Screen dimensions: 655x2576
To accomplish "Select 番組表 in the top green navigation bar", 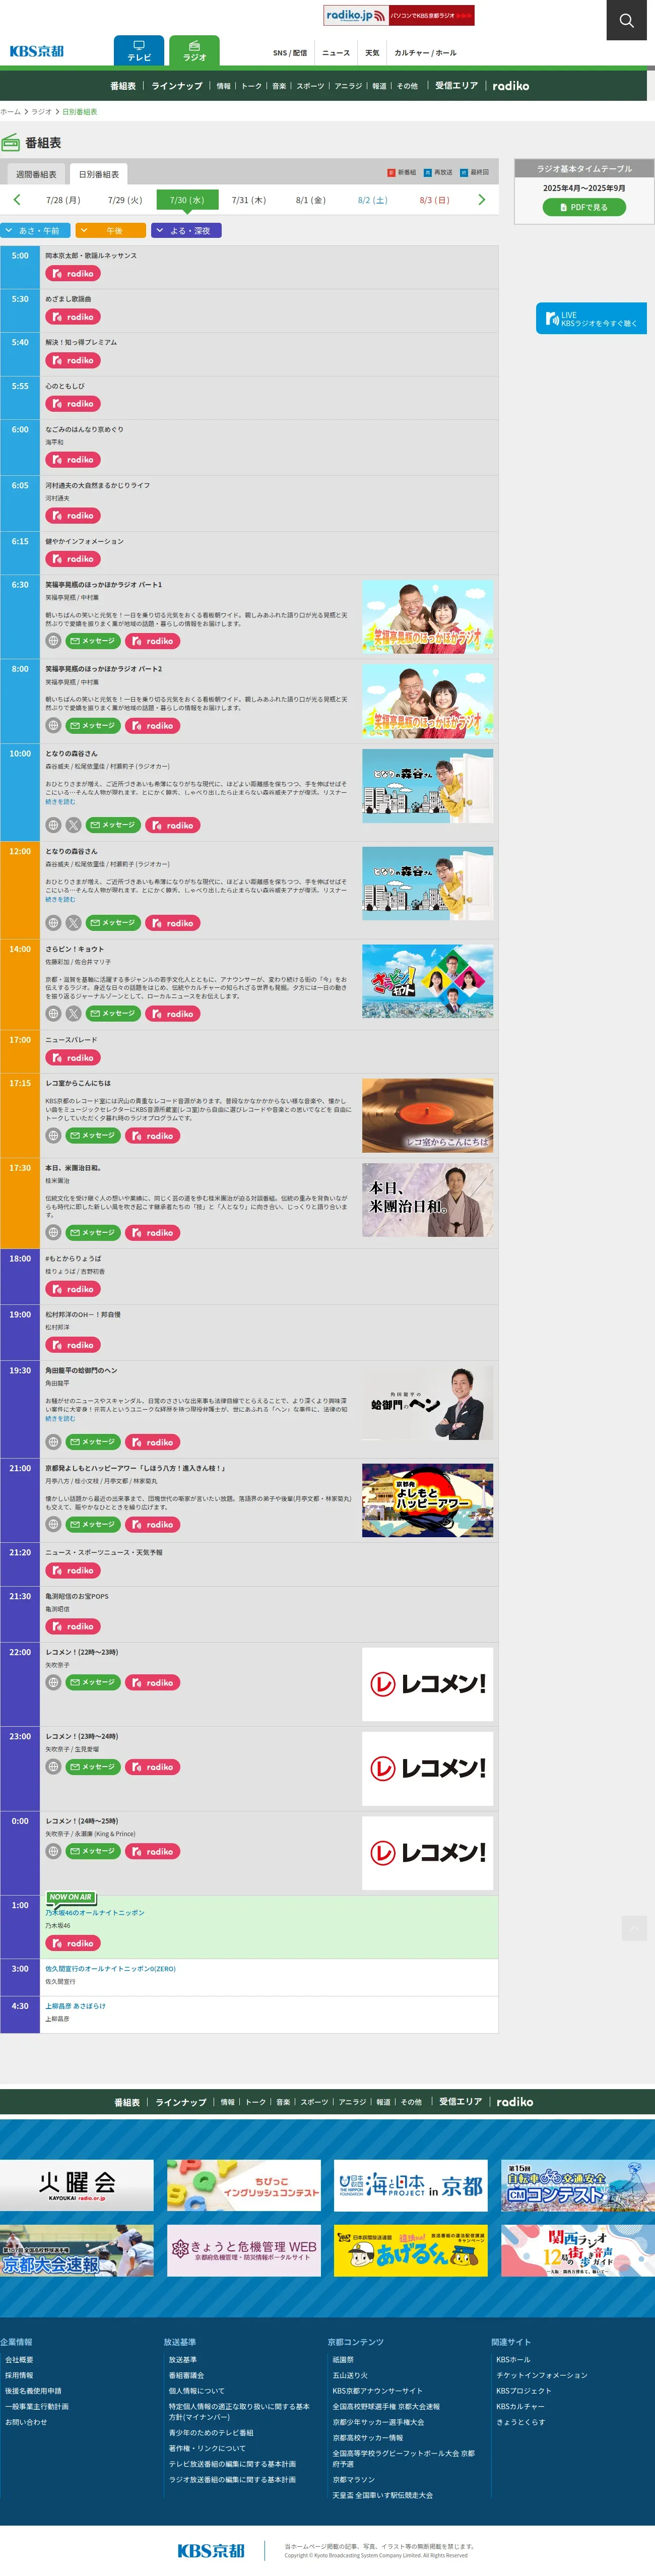I will 123,86.
